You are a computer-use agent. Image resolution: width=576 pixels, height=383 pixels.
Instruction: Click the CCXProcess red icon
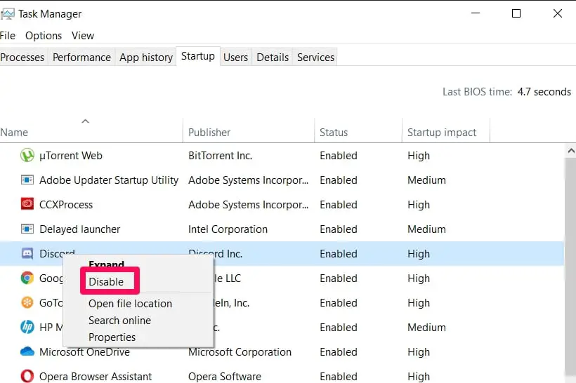27,204
